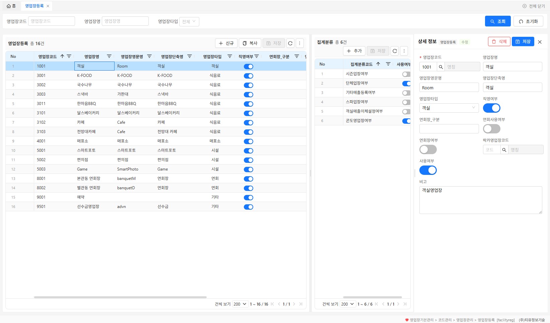Click the 복사 button

coord(250,43)
